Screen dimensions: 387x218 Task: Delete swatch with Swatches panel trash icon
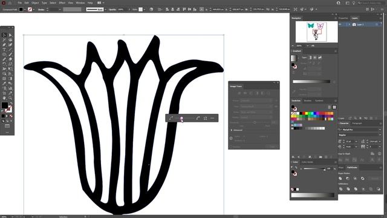pyautogui.click(x=331, y=157)
